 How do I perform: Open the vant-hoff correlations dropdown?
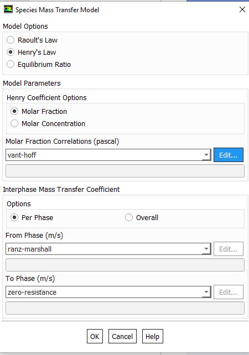pyautogui.click(x=108, y=155)
